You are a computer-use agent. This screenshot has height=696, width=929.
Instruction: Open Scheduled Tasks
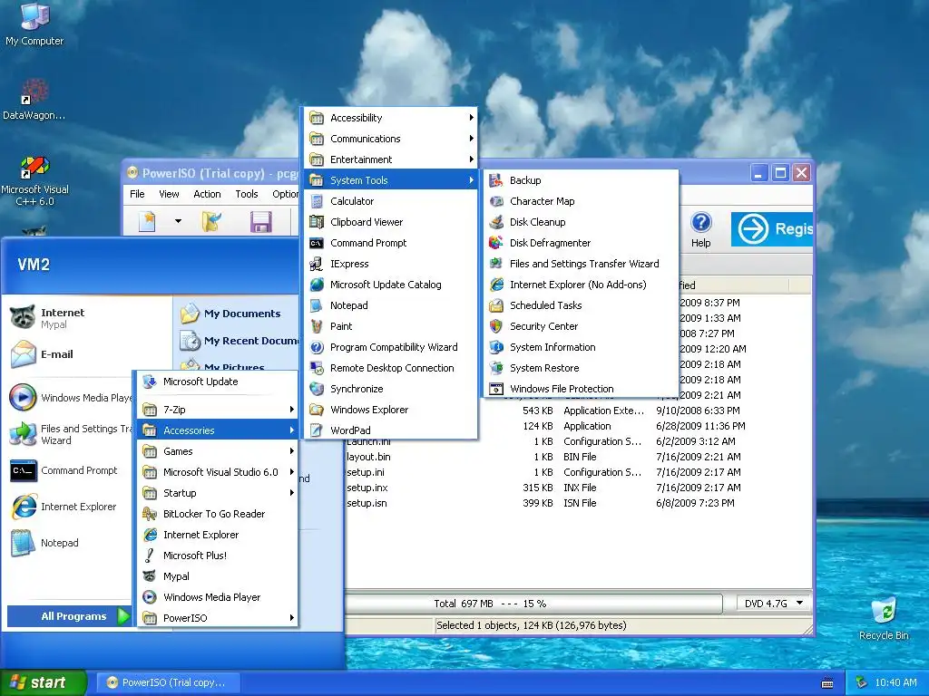pos(581,305)
